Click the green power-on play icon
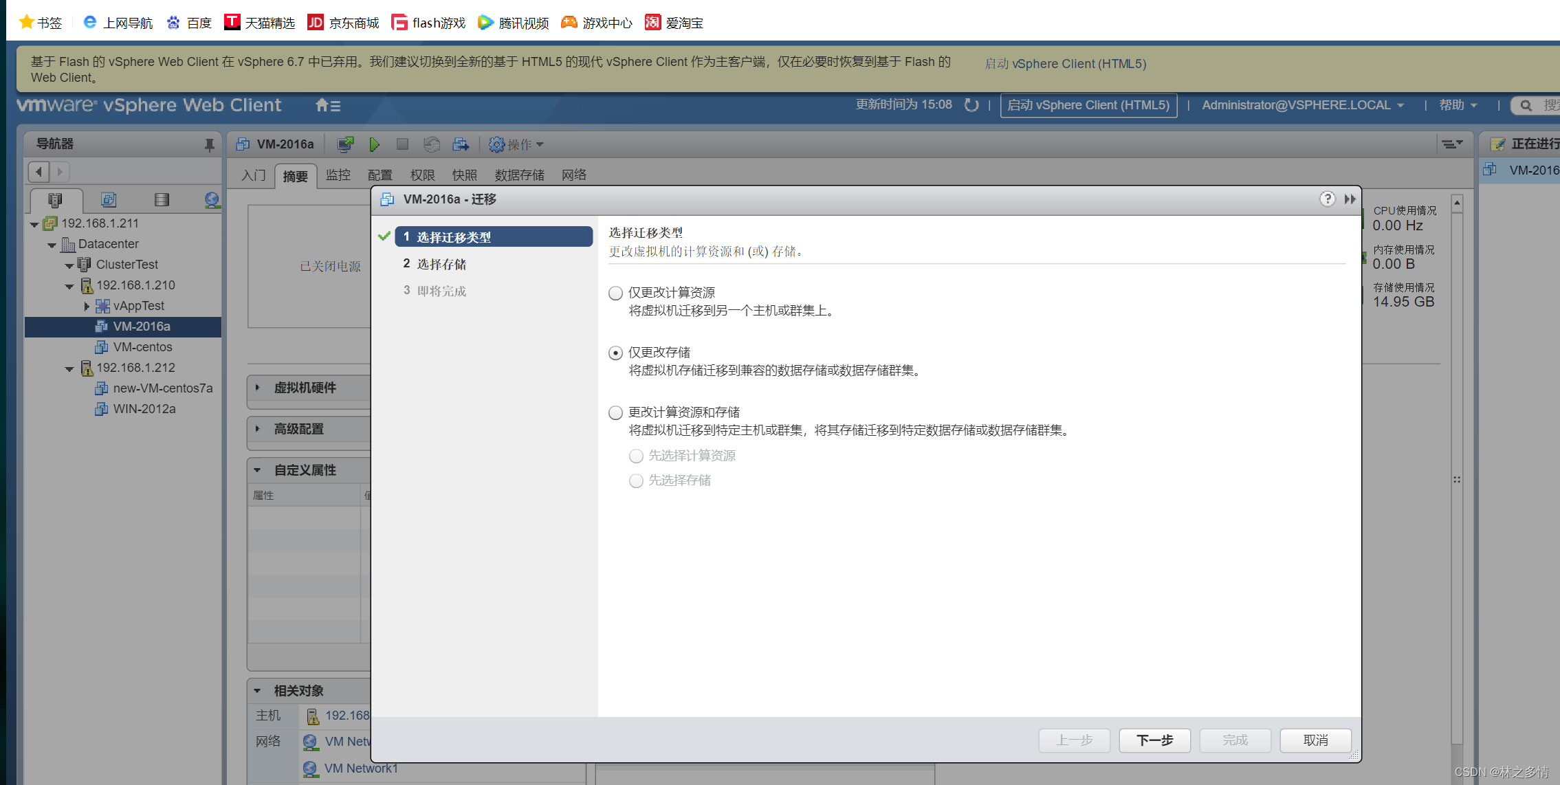The height and width of the screenshot is (785, 1560). point(374,144)
